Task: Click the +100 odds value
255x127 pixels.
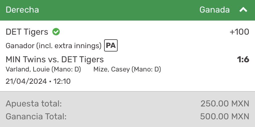Action: pyautogui.click(x=239, y=32)
